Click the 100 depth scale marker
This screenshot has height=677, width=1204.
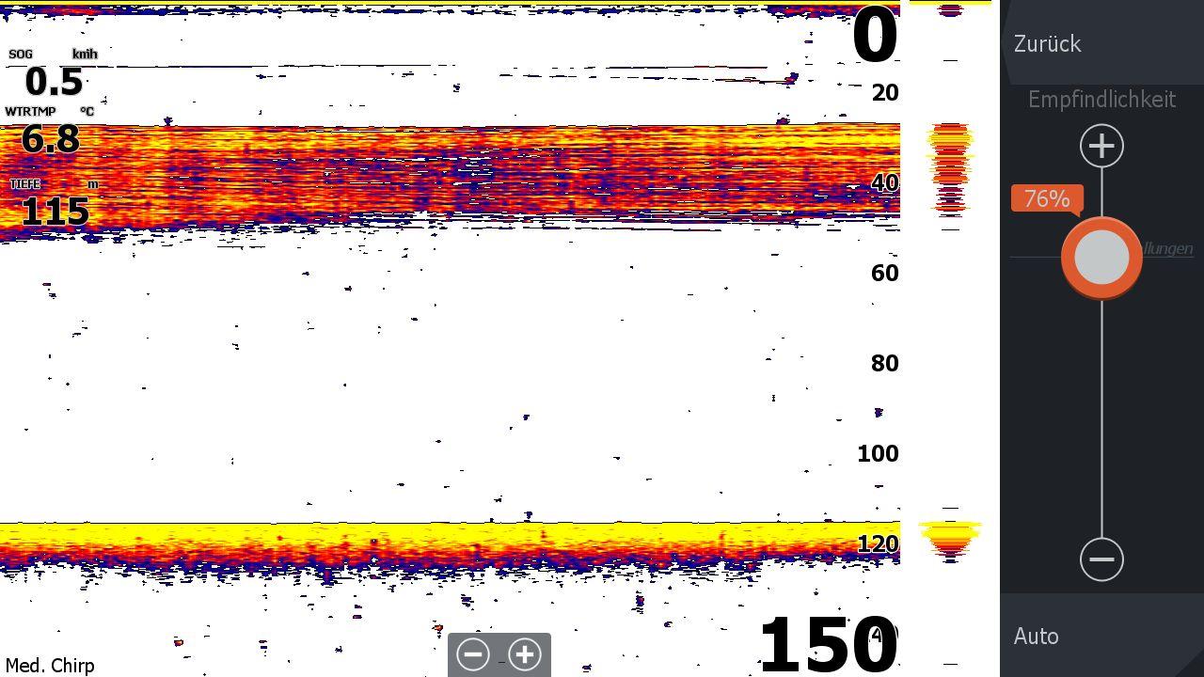(878, 453)
